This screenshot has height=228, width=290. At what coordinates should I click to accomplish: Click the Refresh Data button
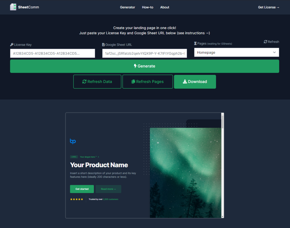click(x=97, y=82)
